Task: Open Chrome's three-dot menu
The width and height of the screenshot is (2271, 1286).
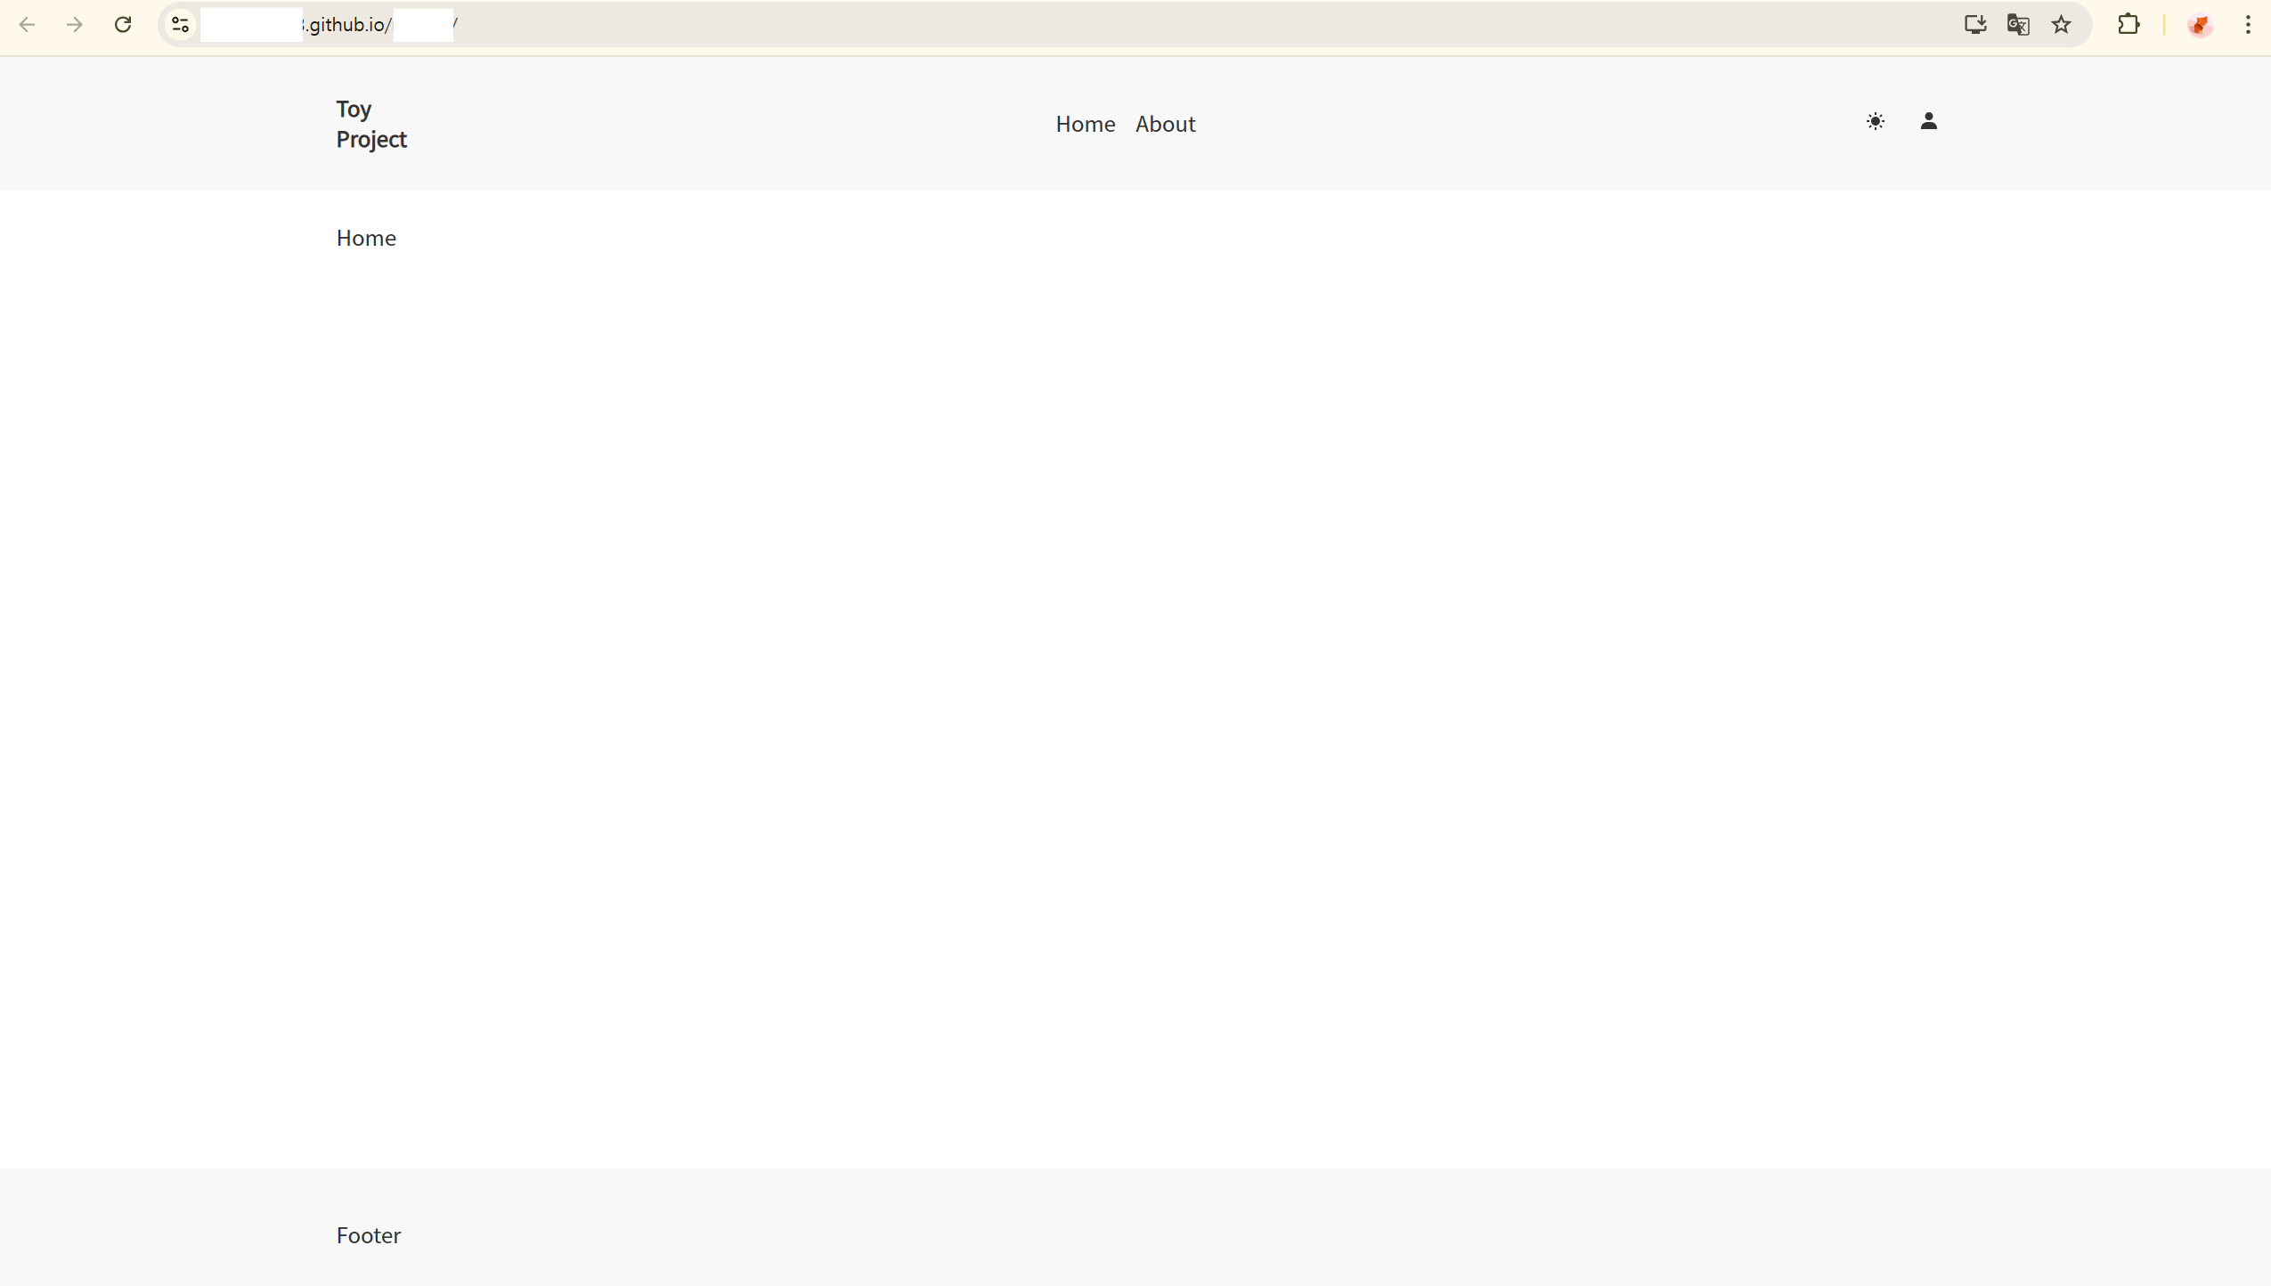Action: 2249,24
